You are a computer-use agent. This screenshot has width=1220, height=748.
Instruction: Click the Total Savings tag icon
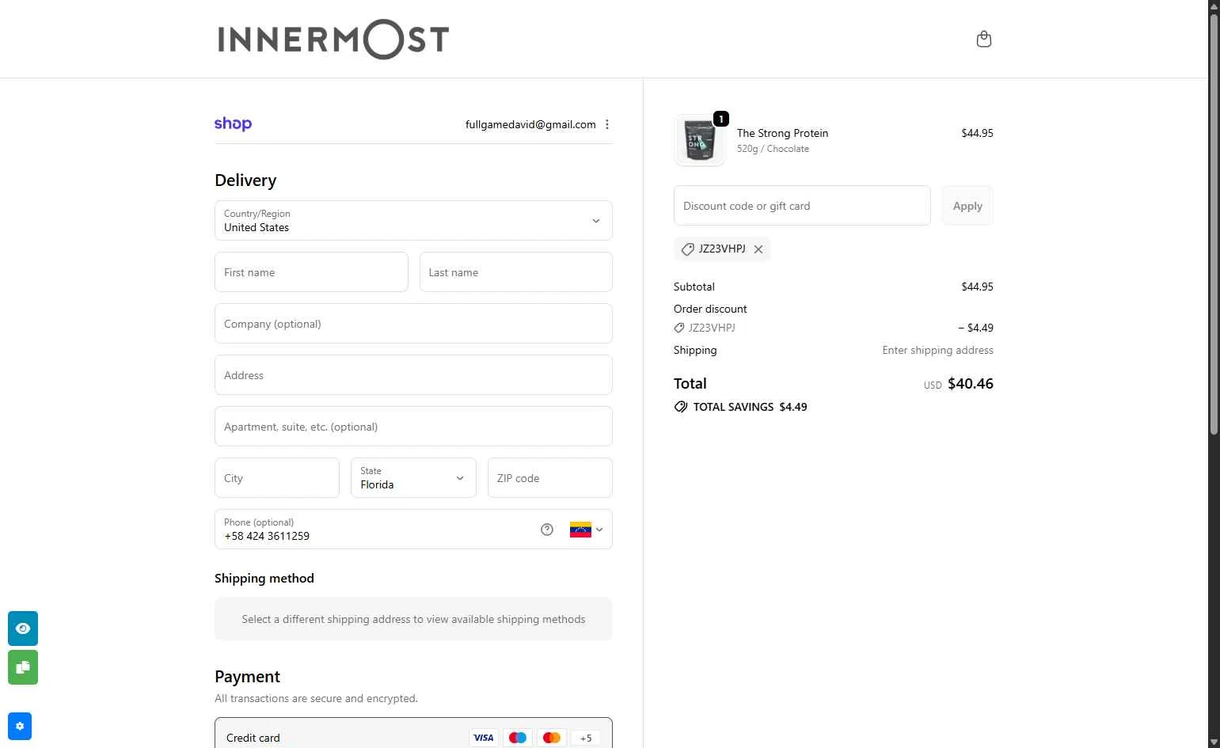pyautogui.click(x=681, y=407)
